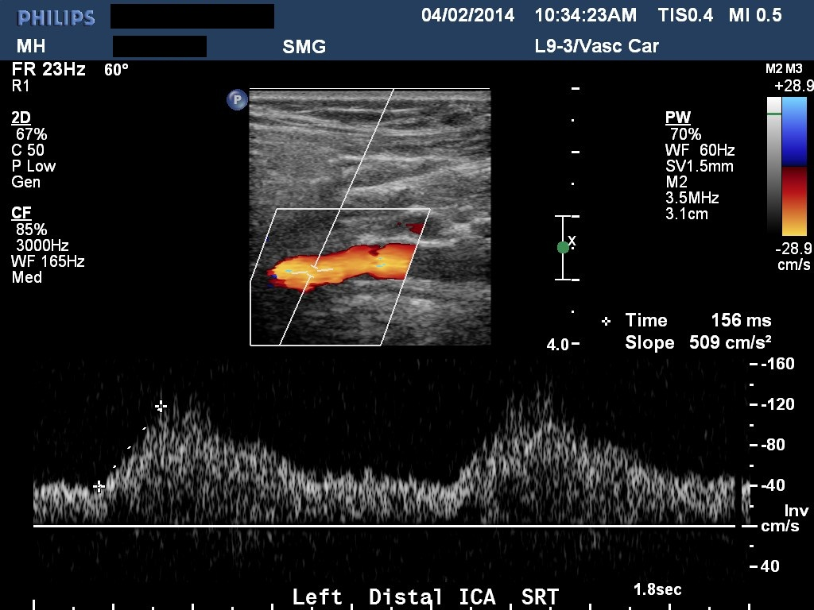Click the L9-3/Vasc Car transducer preset
Viewport: 814px width, 610px height.
point(596,46)
